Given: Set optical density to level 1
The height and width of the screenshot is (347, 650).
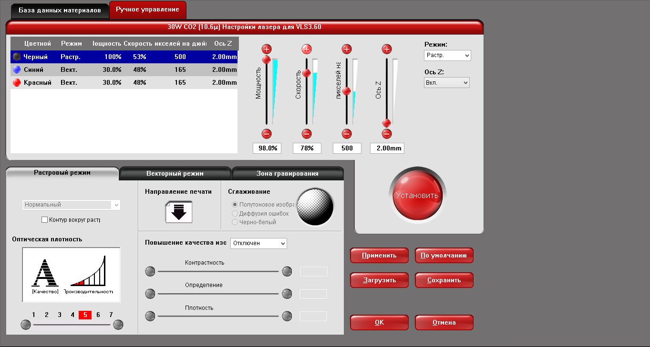Looking at the screenshot, I should pos(34,315).
